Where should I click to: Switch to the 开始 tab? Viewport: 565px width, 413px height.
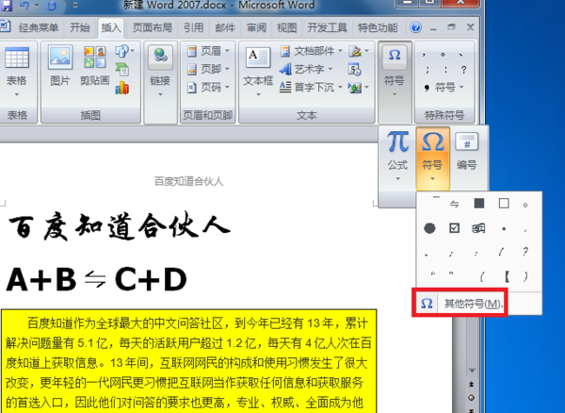[x=80, y=27]
